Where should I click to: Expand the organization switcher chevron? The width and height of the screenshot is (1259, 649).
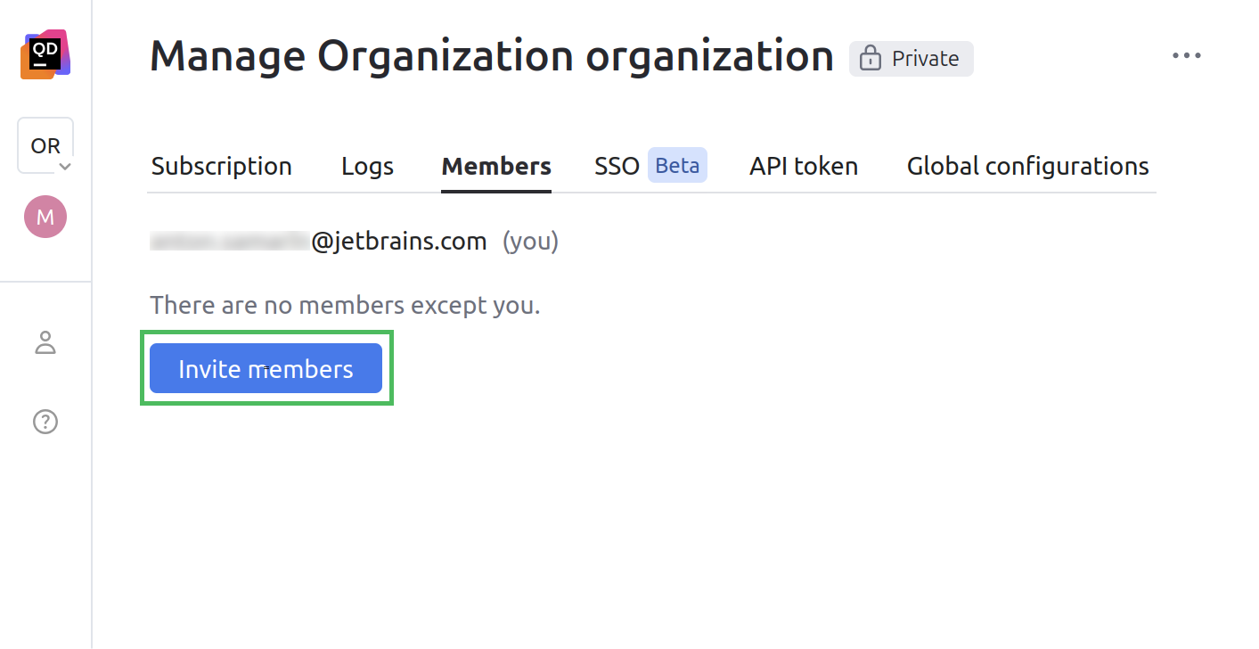(x=65, y=166)
